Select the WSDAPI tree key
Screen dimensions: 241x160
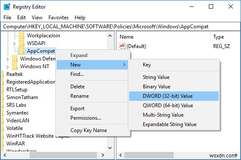click(36, 43)
